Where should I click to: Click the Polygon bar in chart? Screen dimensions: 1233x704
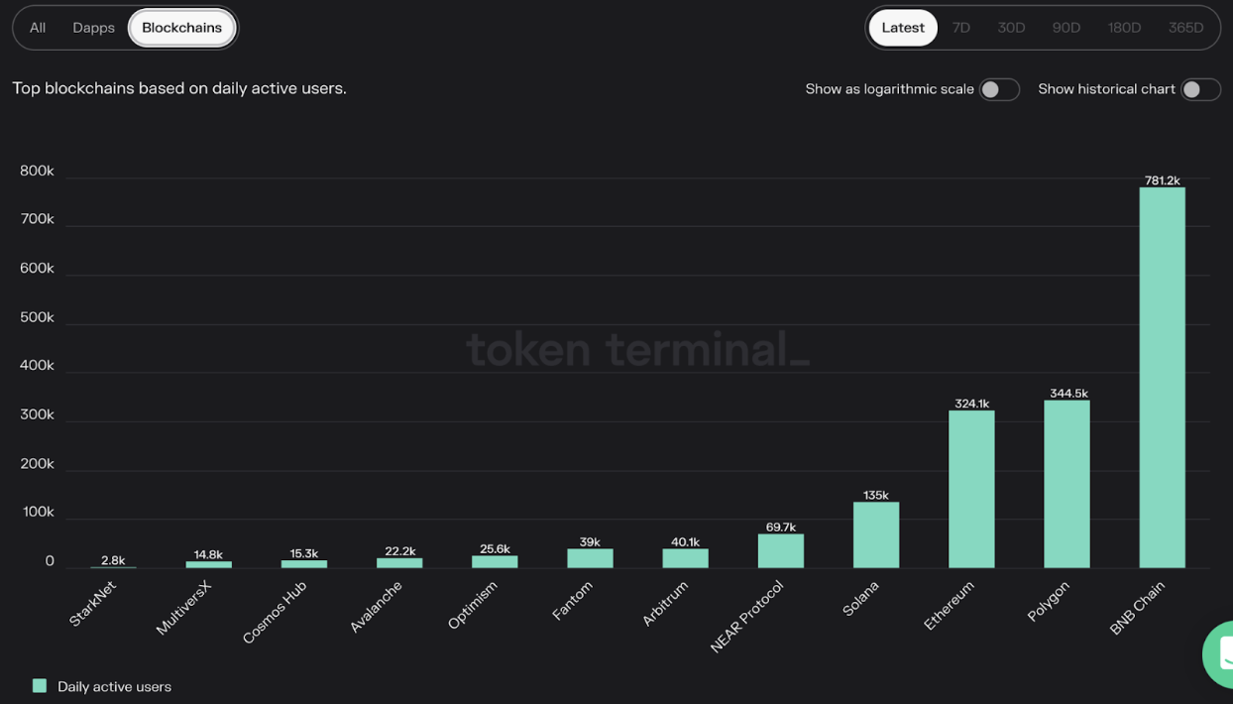1066,484
